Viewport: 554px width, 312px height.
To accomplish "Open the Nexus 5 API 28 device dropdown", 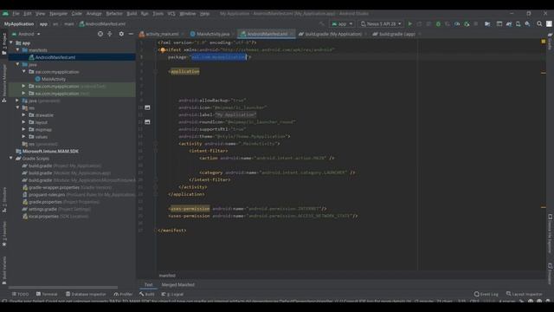I will (381, 24).
